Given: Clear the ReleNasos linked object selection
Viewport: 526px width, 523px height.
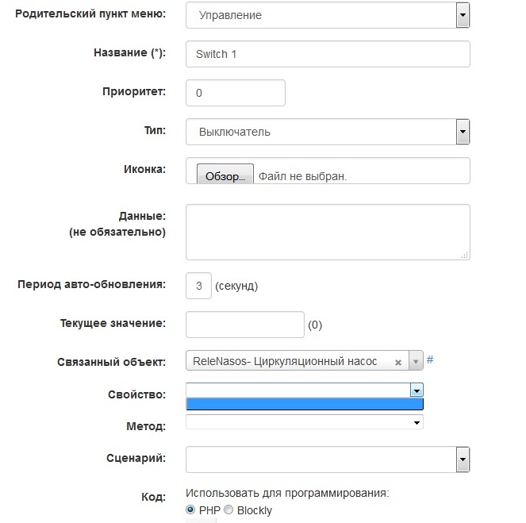Looking at the screenshot, I should click(397, 362).
